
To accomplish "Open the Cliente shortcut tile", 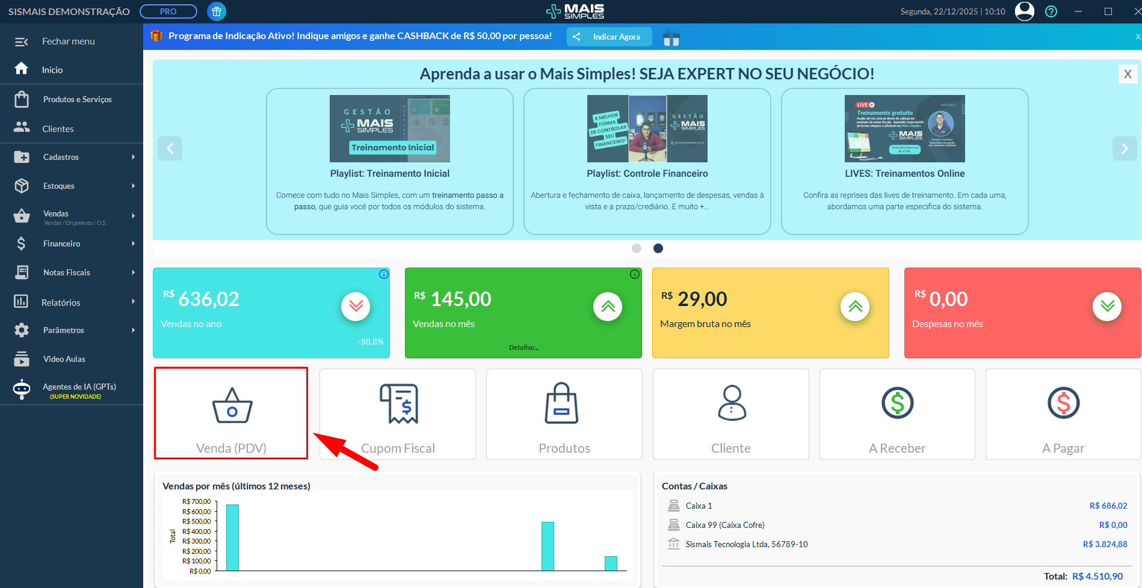I will pyautogui.click(x=730, y=414).
